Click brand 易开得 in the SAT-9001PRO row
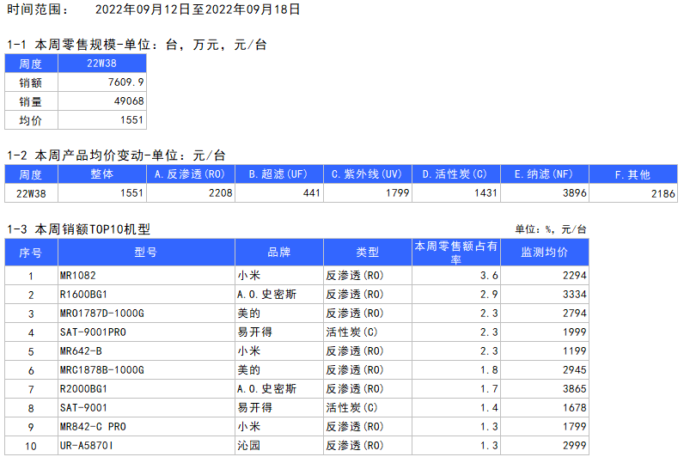684x463 pixels. [x=254, y=332]
